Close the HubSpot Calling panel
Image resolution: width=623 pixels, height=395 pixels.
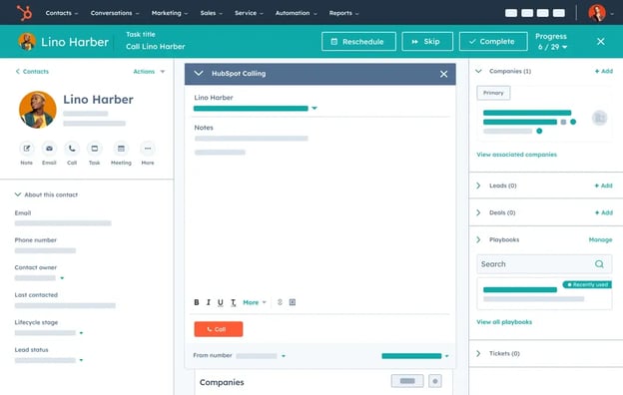[444, 74]
